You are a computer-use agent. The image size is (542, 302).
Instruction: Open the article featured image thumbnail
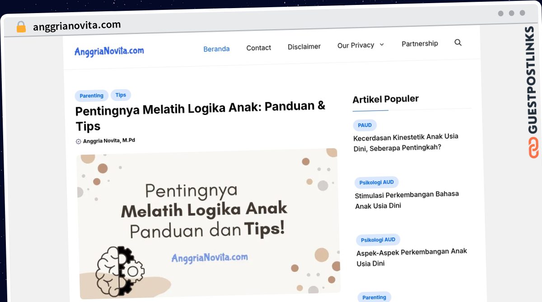208,223
